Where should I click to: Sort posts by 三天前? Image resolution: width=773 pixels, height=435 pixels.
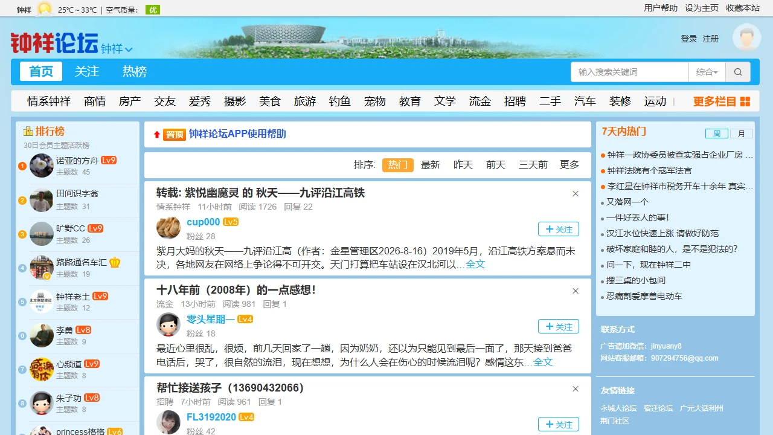pos(533,164)
